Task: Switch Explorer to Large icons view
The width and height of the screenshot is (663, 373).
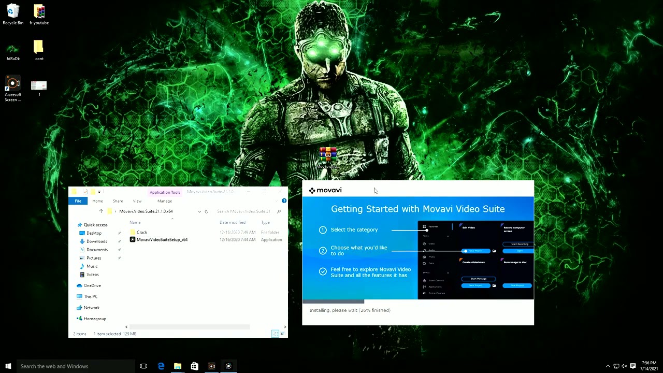Action: [282, 334]
